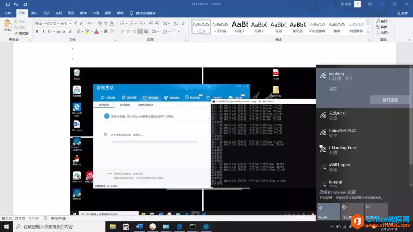Open the Windows Start menu
This screenshot has height=232, width=413.
tap(7, 227)
